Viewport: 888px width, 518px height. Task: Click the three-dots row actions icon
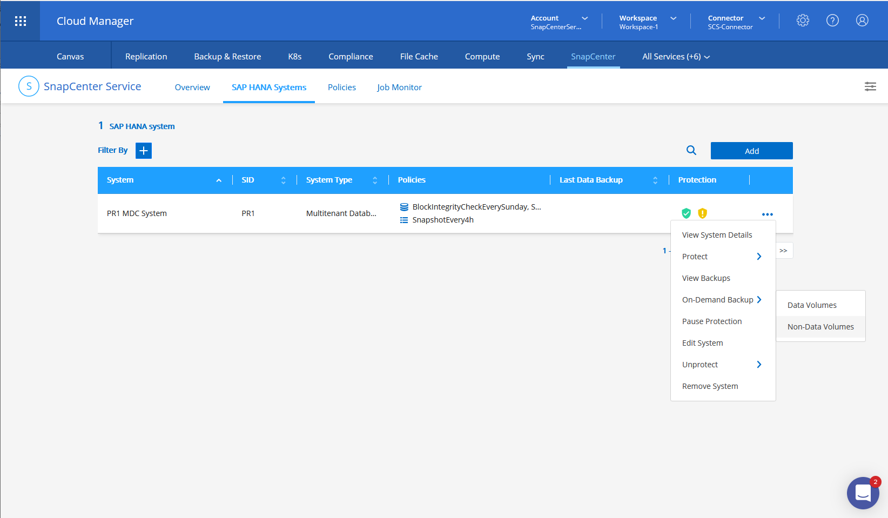[x=767, y=214]
